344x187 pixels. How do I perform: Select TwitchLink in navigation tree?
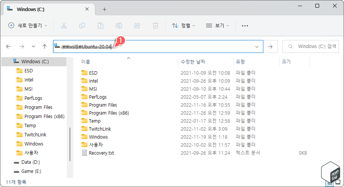[35, 135]
